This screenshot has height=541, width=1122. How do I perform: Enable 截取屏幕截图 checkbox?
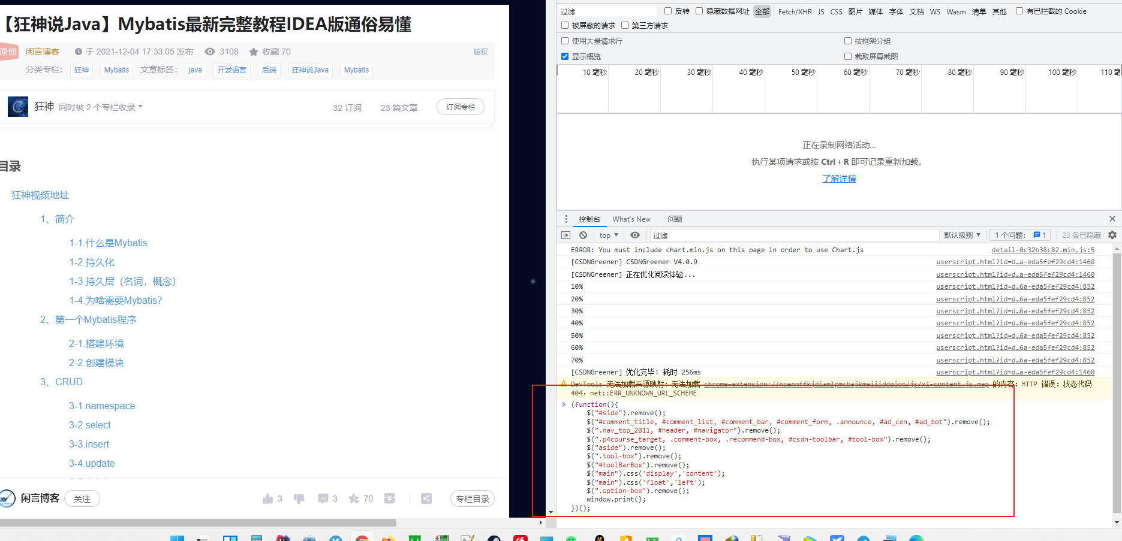[848, 56]
